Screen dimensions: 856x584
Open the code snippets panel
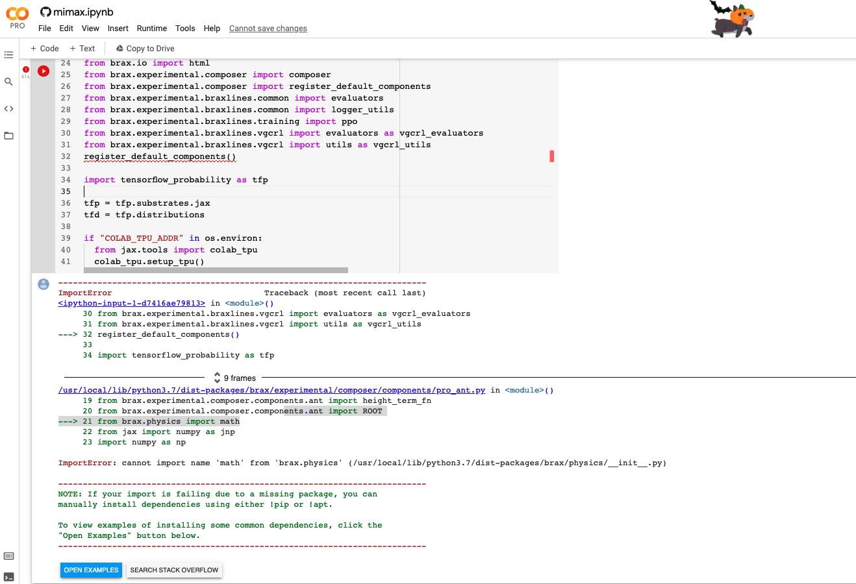8,108
